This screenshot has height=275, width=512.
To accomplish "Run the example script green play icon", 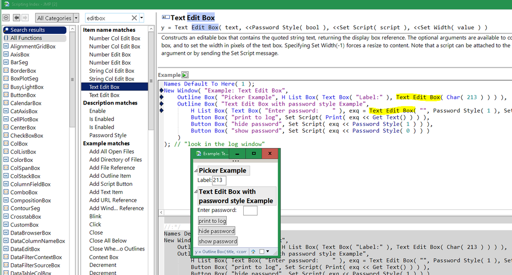I will 185,75.
